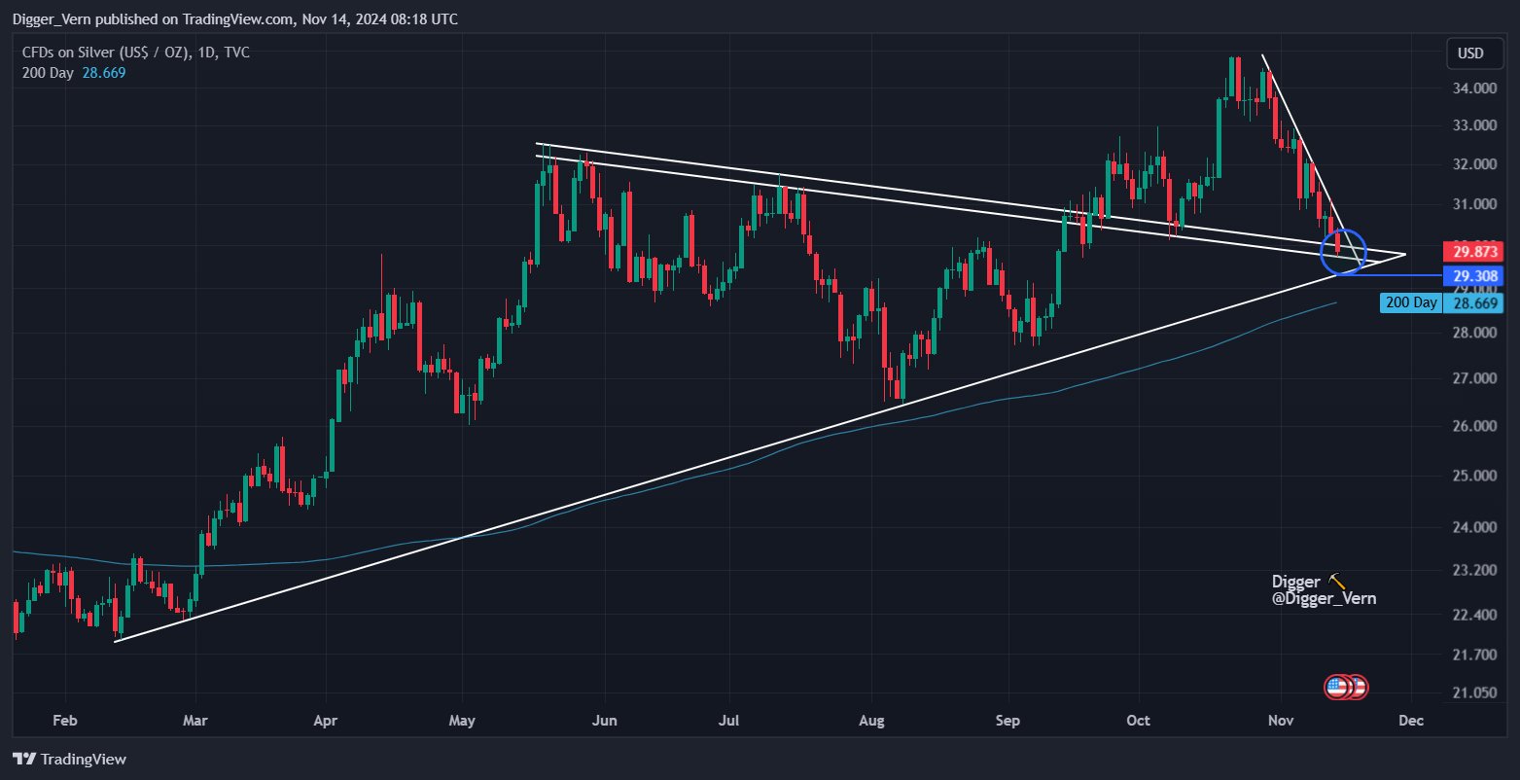This screenshot has width=1520, height=780.
Task: Click the 34.000 price axis label
Action: pyautogui.click(x=1474, y=89)
